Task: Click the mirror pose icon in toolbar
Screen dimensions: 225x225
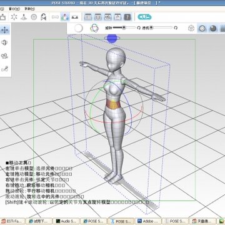Action: click(x=44, y=17)
